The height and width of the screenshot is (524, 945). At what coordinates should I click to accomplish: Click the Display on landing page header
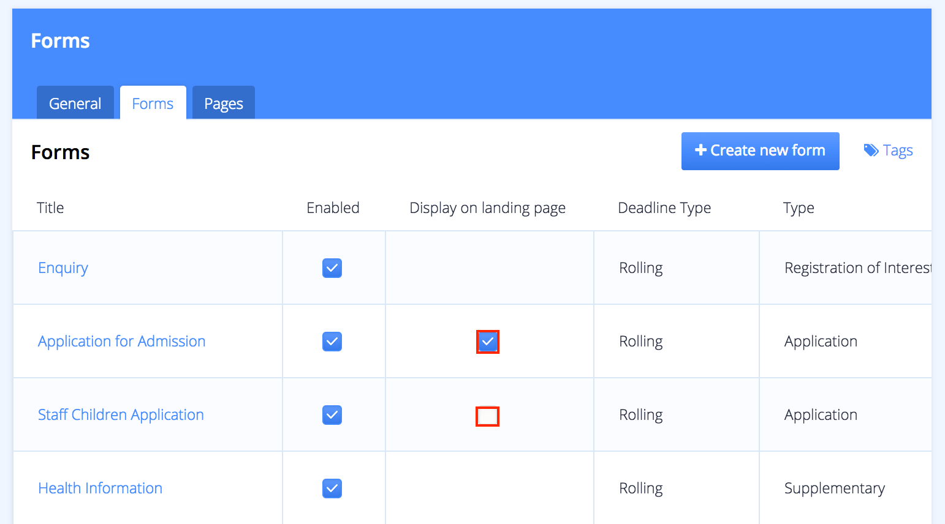(x=487, y=208)
